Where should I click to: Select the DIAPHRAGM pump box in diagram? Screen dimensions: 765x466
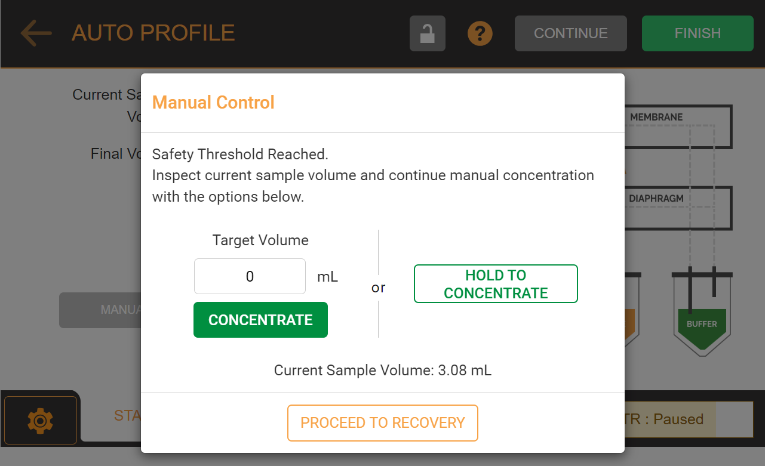(678, 208)
